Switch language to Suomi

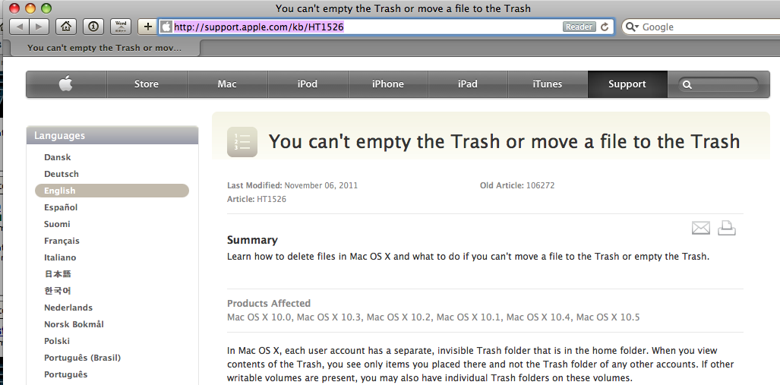coord(57,224)
